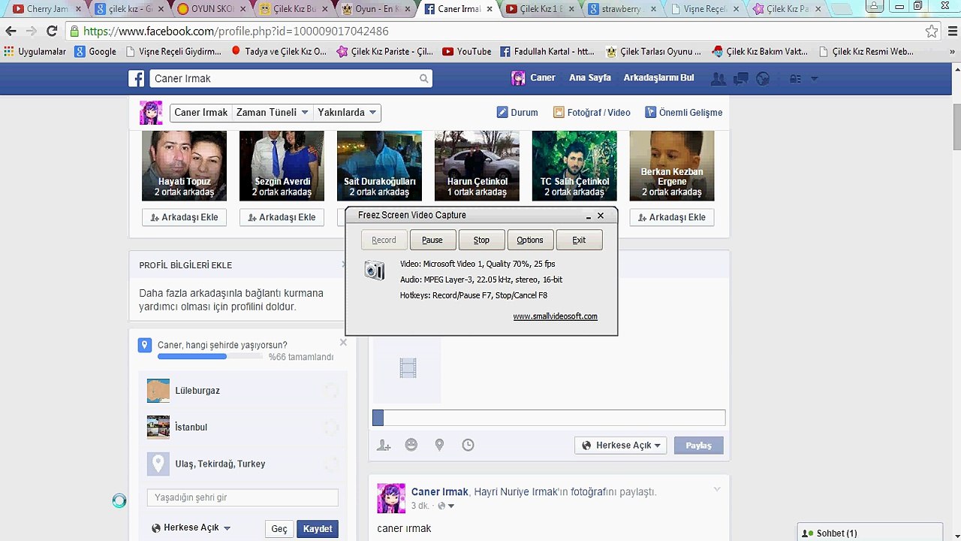
Task: Add location pin icon in composer
Action: 439,445
